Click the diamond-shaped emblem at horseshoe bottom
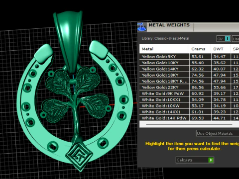The height and width of the screenshot is (179, 239). 79,157
